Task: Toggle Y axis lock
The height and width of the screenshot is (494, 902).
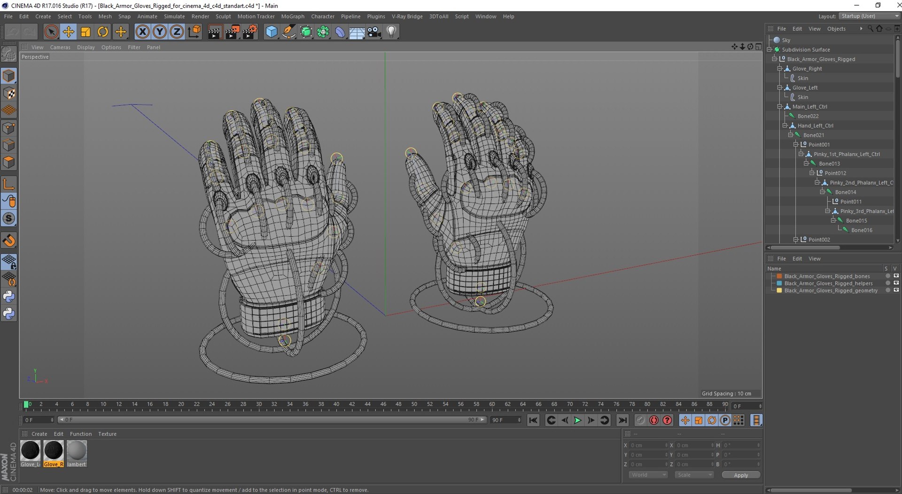Action: [160, 32]
